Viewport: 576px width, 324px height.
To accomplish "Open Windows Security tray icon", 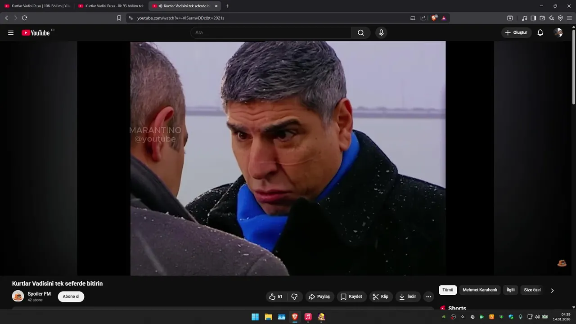I will tap(511, 317).
